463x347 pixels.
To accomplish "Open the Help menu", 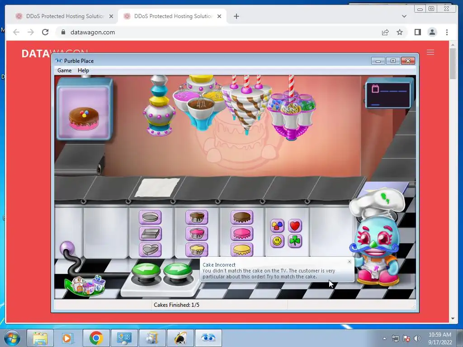I will click(83, 70).
